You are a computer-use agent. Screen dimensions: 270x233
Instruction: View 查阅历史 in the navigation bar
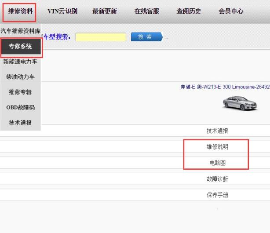[x=189, y=11]
